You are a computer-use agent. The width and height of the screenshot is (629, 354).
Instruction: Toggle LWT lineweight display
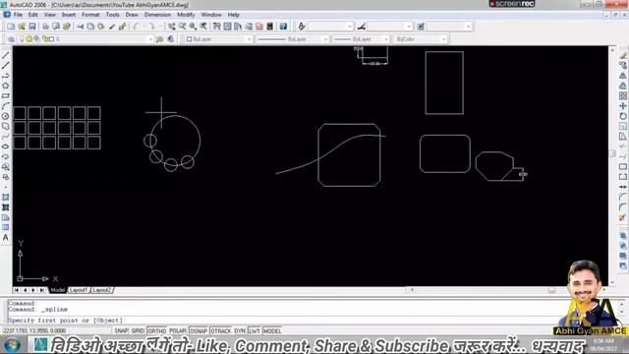[x=255, y=331]
